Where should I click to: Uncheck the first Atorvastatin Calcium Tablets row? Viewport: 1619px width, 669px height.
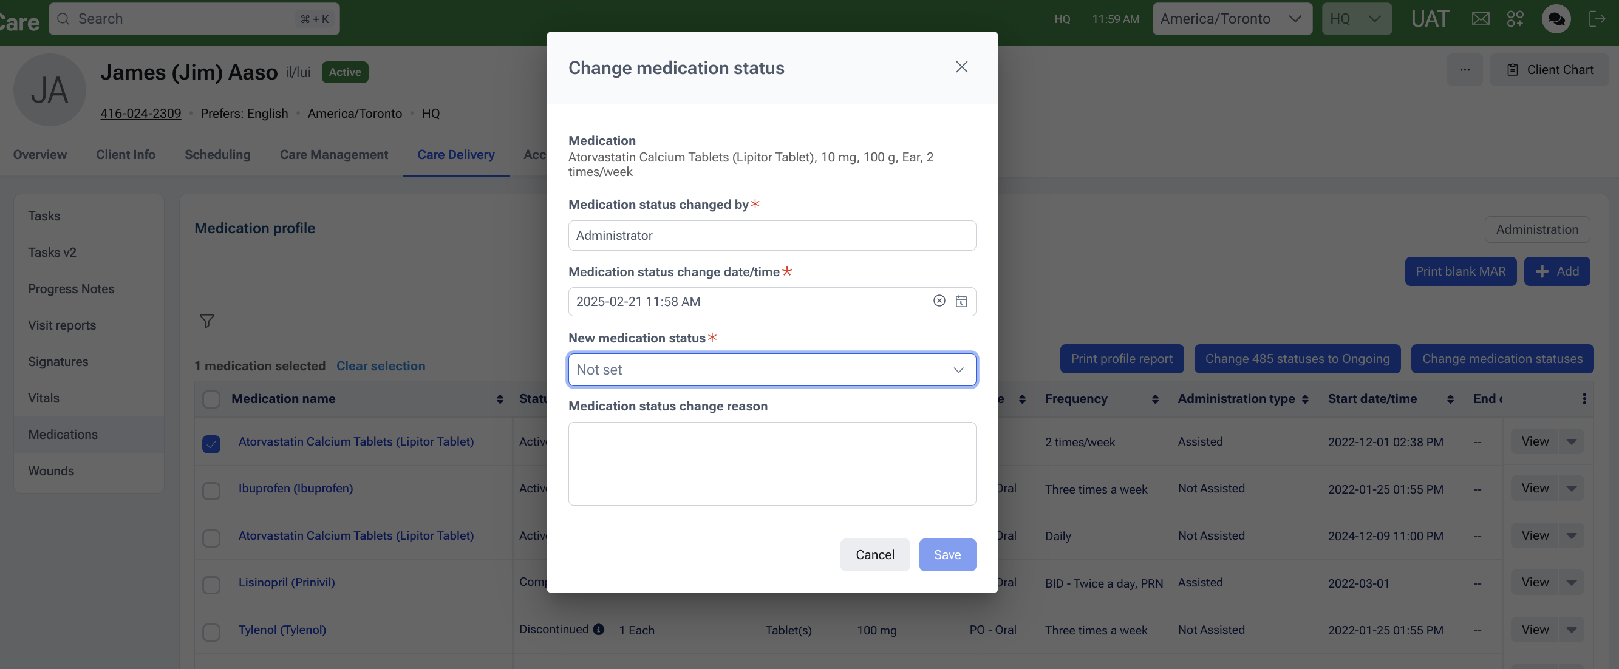[211, 444]
